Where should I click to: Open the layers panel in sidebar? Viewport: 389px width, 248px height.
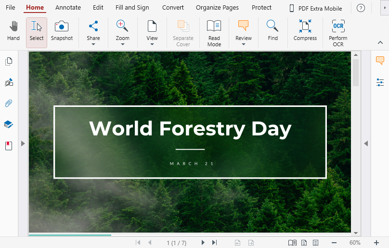(x=9, y=124)
